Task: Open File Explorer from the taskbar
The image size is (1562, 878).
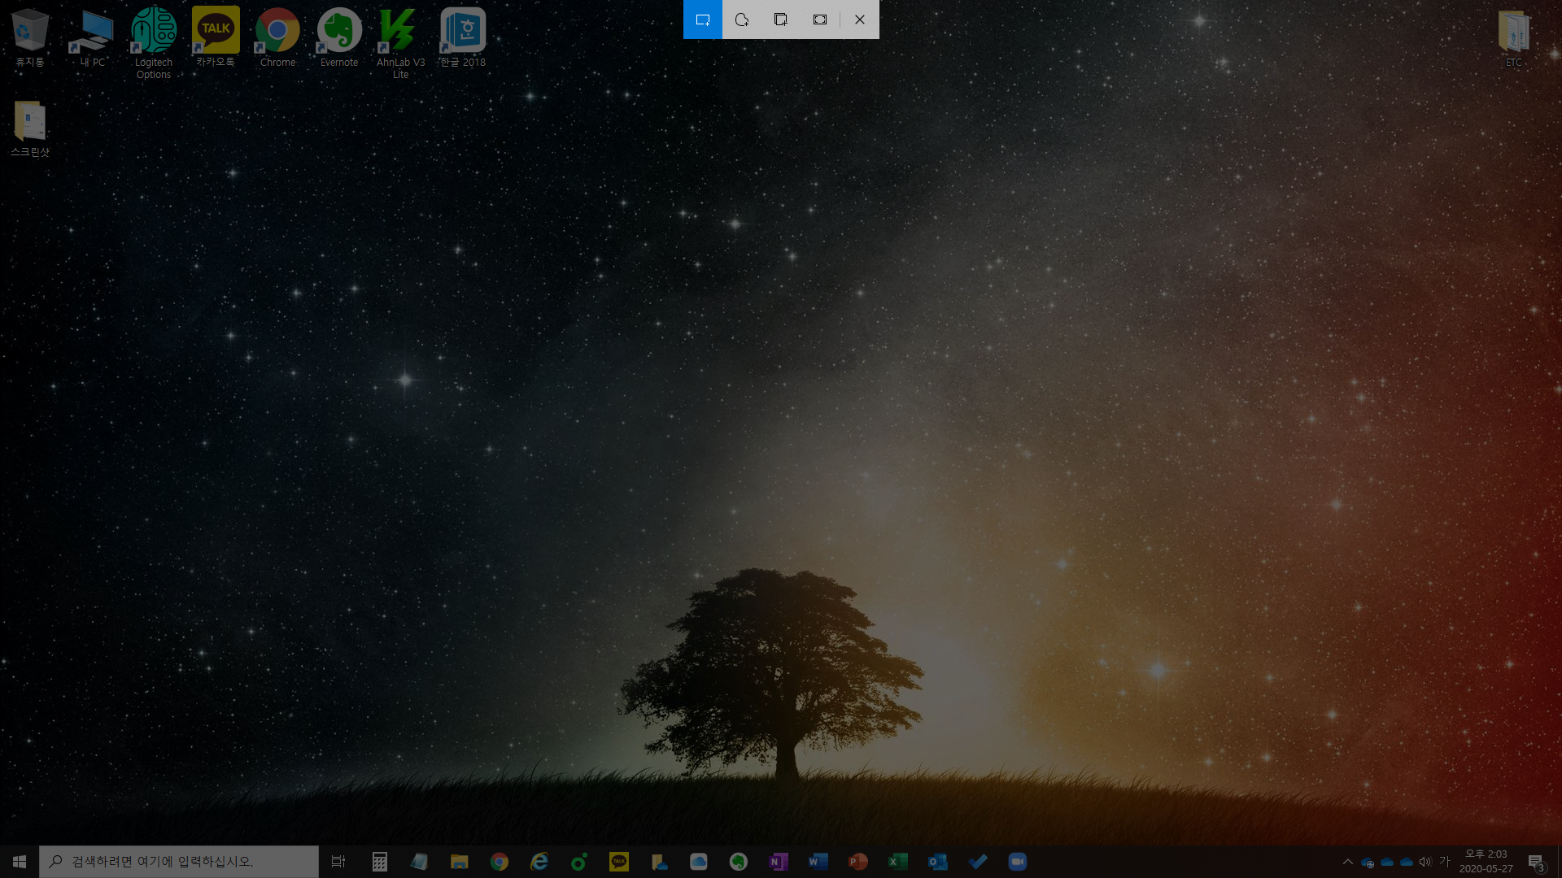Action: tap(459, 862)
